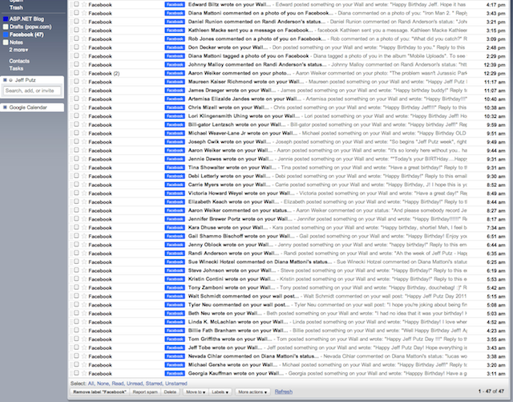Viewport: 513px width, 402px height.
Task: Open the Notes label
Action: (16, 43)
